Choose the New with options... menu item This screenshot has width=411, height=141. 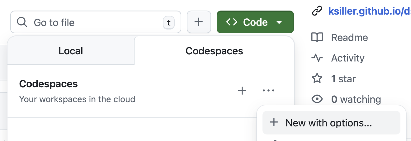(x=328, y=123)
